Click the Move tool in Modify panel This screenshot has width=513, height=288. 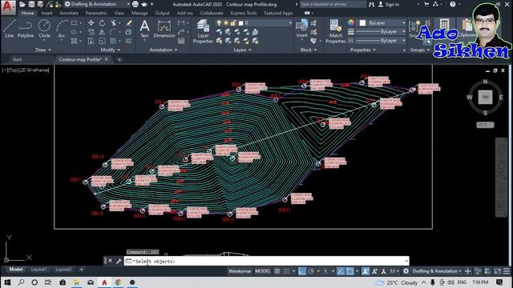(x=91, y=23)
